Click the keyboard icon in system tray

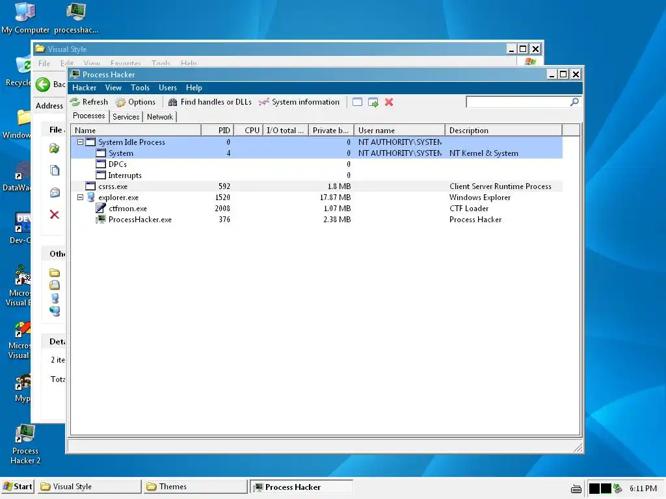(x=576, y=489)
